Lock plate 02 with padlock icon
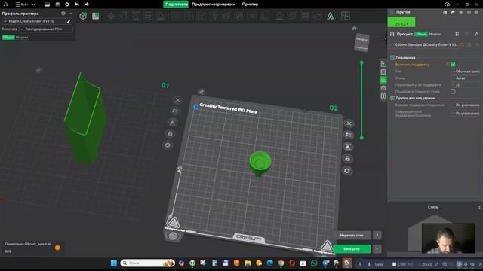Image resolution: width=483 pixels, height=271 pixels. pyautogui.click(x=347, y=159)
